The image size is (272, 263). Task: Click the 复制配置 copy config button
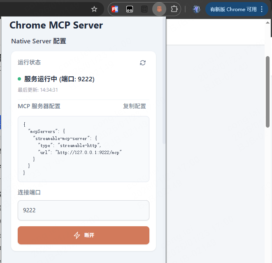click(135, 106)
